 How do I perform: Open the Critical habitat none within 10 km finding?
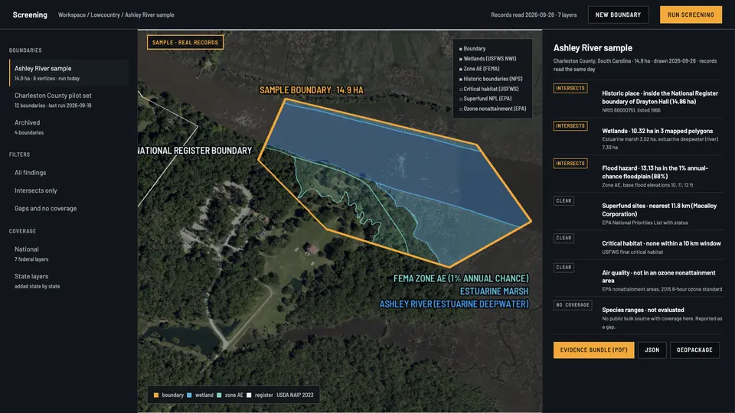point(638,246)
